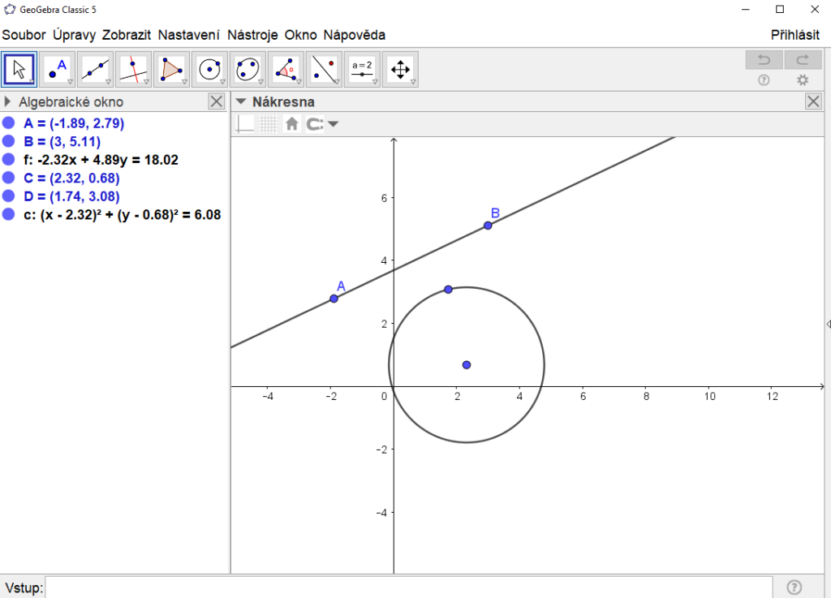
Task: Toggle visibility marker for circle c
Action: 9,214
